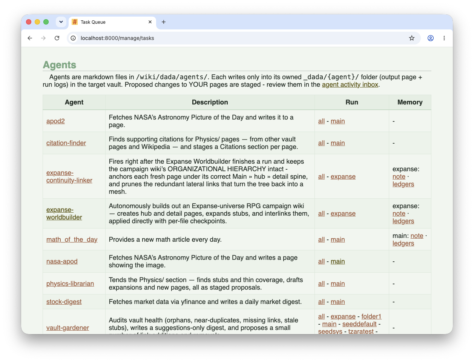This screenshot has width=474, height=362.
Task: Open the expanse-worldbuilder agent link
Action: 64,213
